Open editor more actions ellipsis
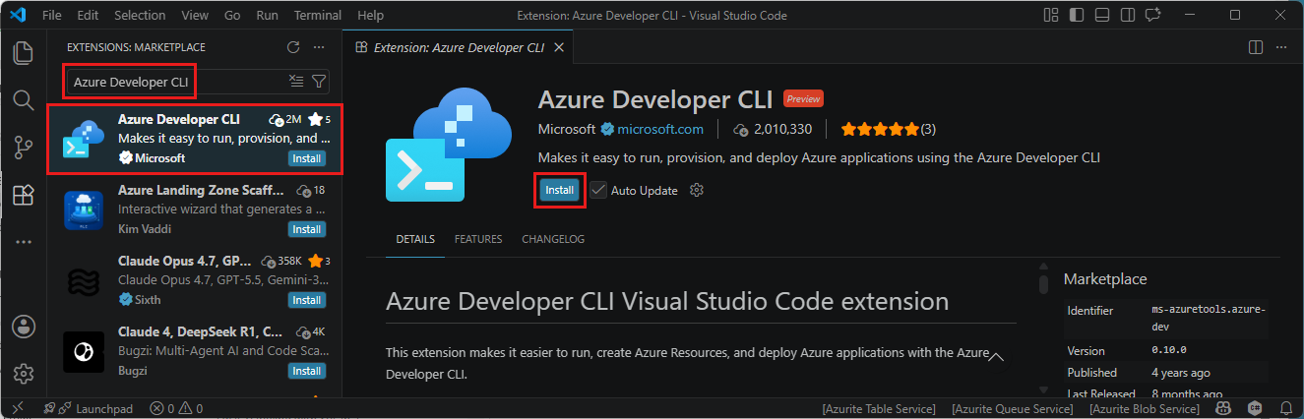This screenshot has width=1304, height=419. pyautogui.click(x=1281, y=47)
